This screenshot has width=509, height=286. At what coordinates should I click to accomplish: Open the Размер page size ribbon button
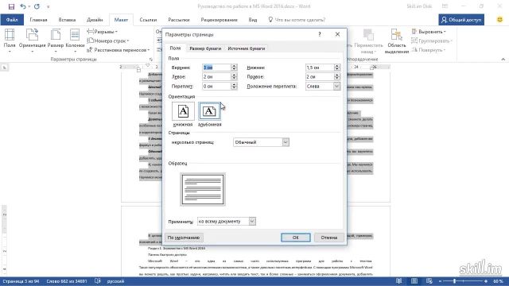tap(56, 41)
